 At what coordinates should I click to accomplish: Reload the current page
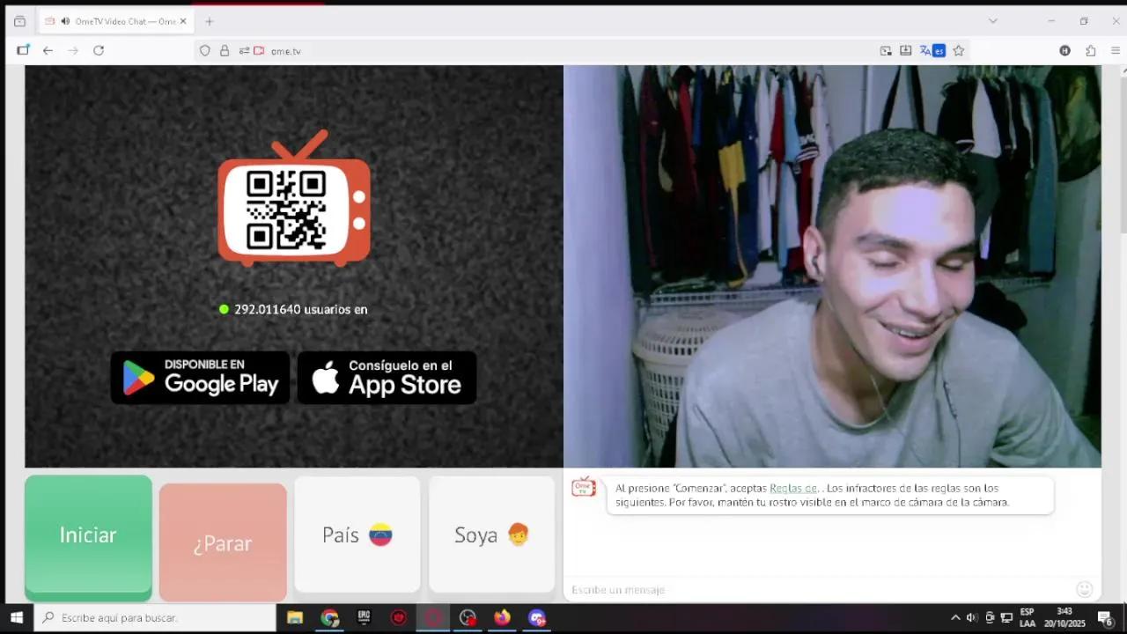(99, 50)
